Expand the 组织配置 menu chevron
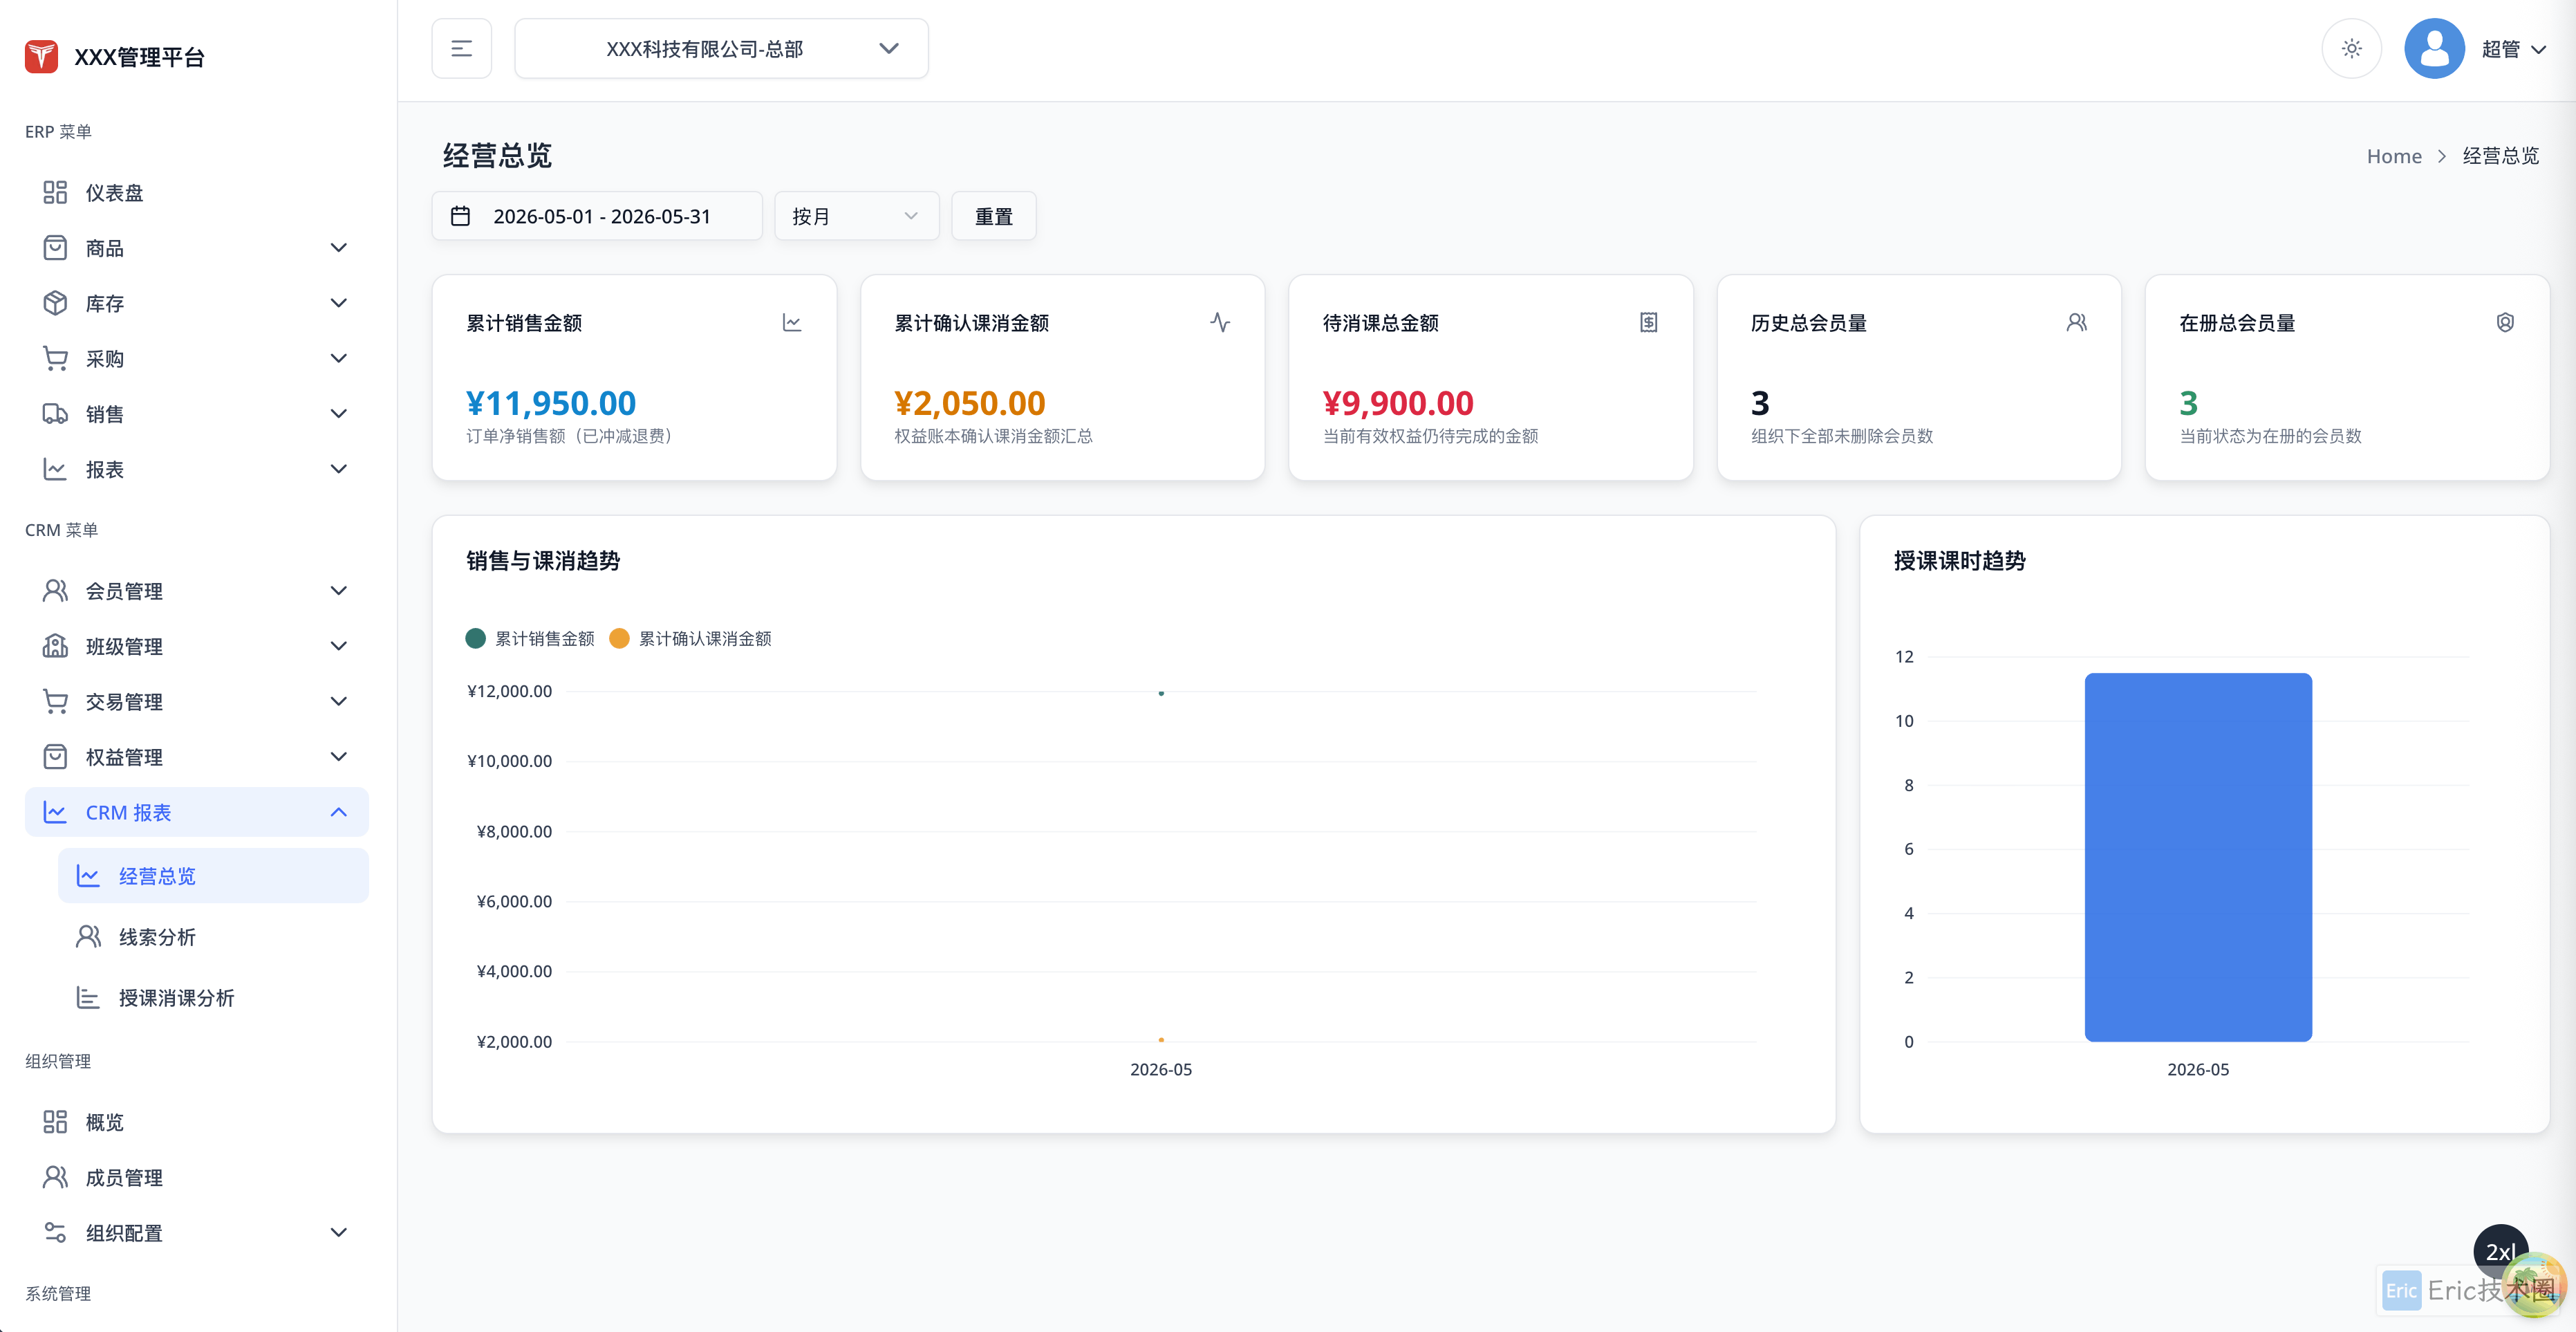 coord(339,1233)
